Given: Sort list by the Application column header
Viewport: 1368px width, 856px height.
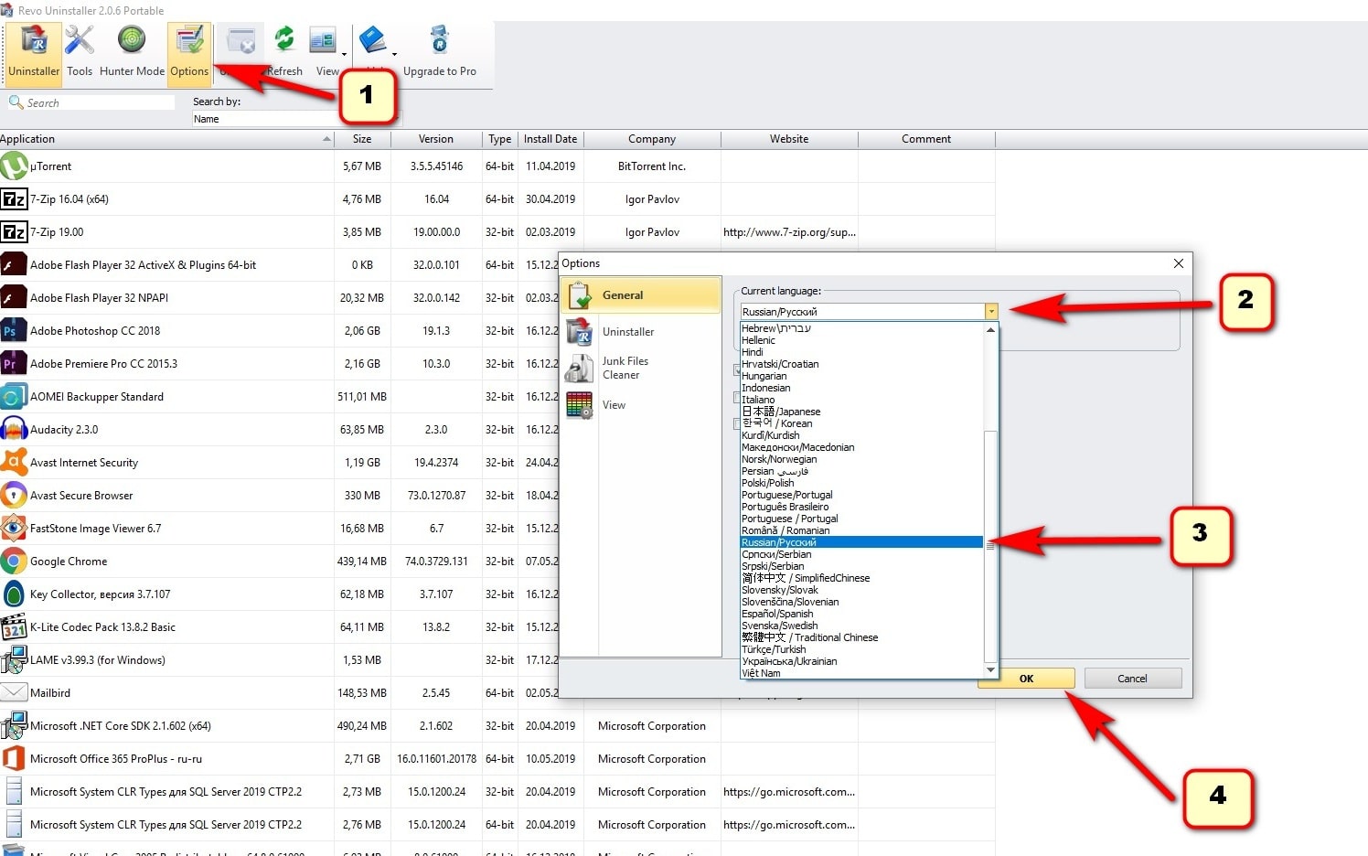Looking at the screenshot, I should pyautogui.click(x=166, y=139).
